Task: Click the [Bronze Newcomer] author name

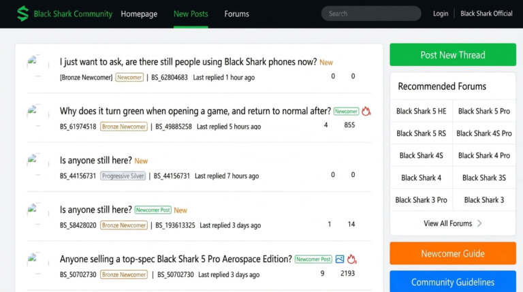Action: [x=86, y=78]
